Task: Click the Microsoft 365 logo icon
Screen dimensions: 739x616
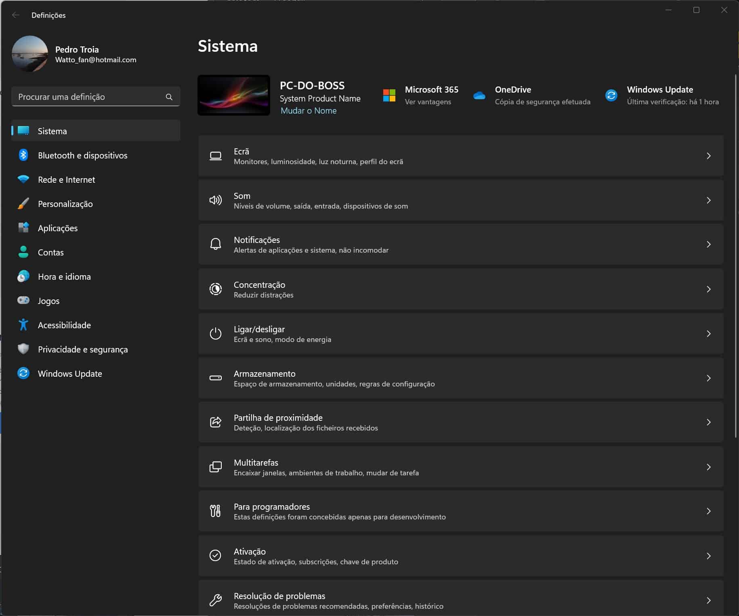Action: [x=389, y=95]
